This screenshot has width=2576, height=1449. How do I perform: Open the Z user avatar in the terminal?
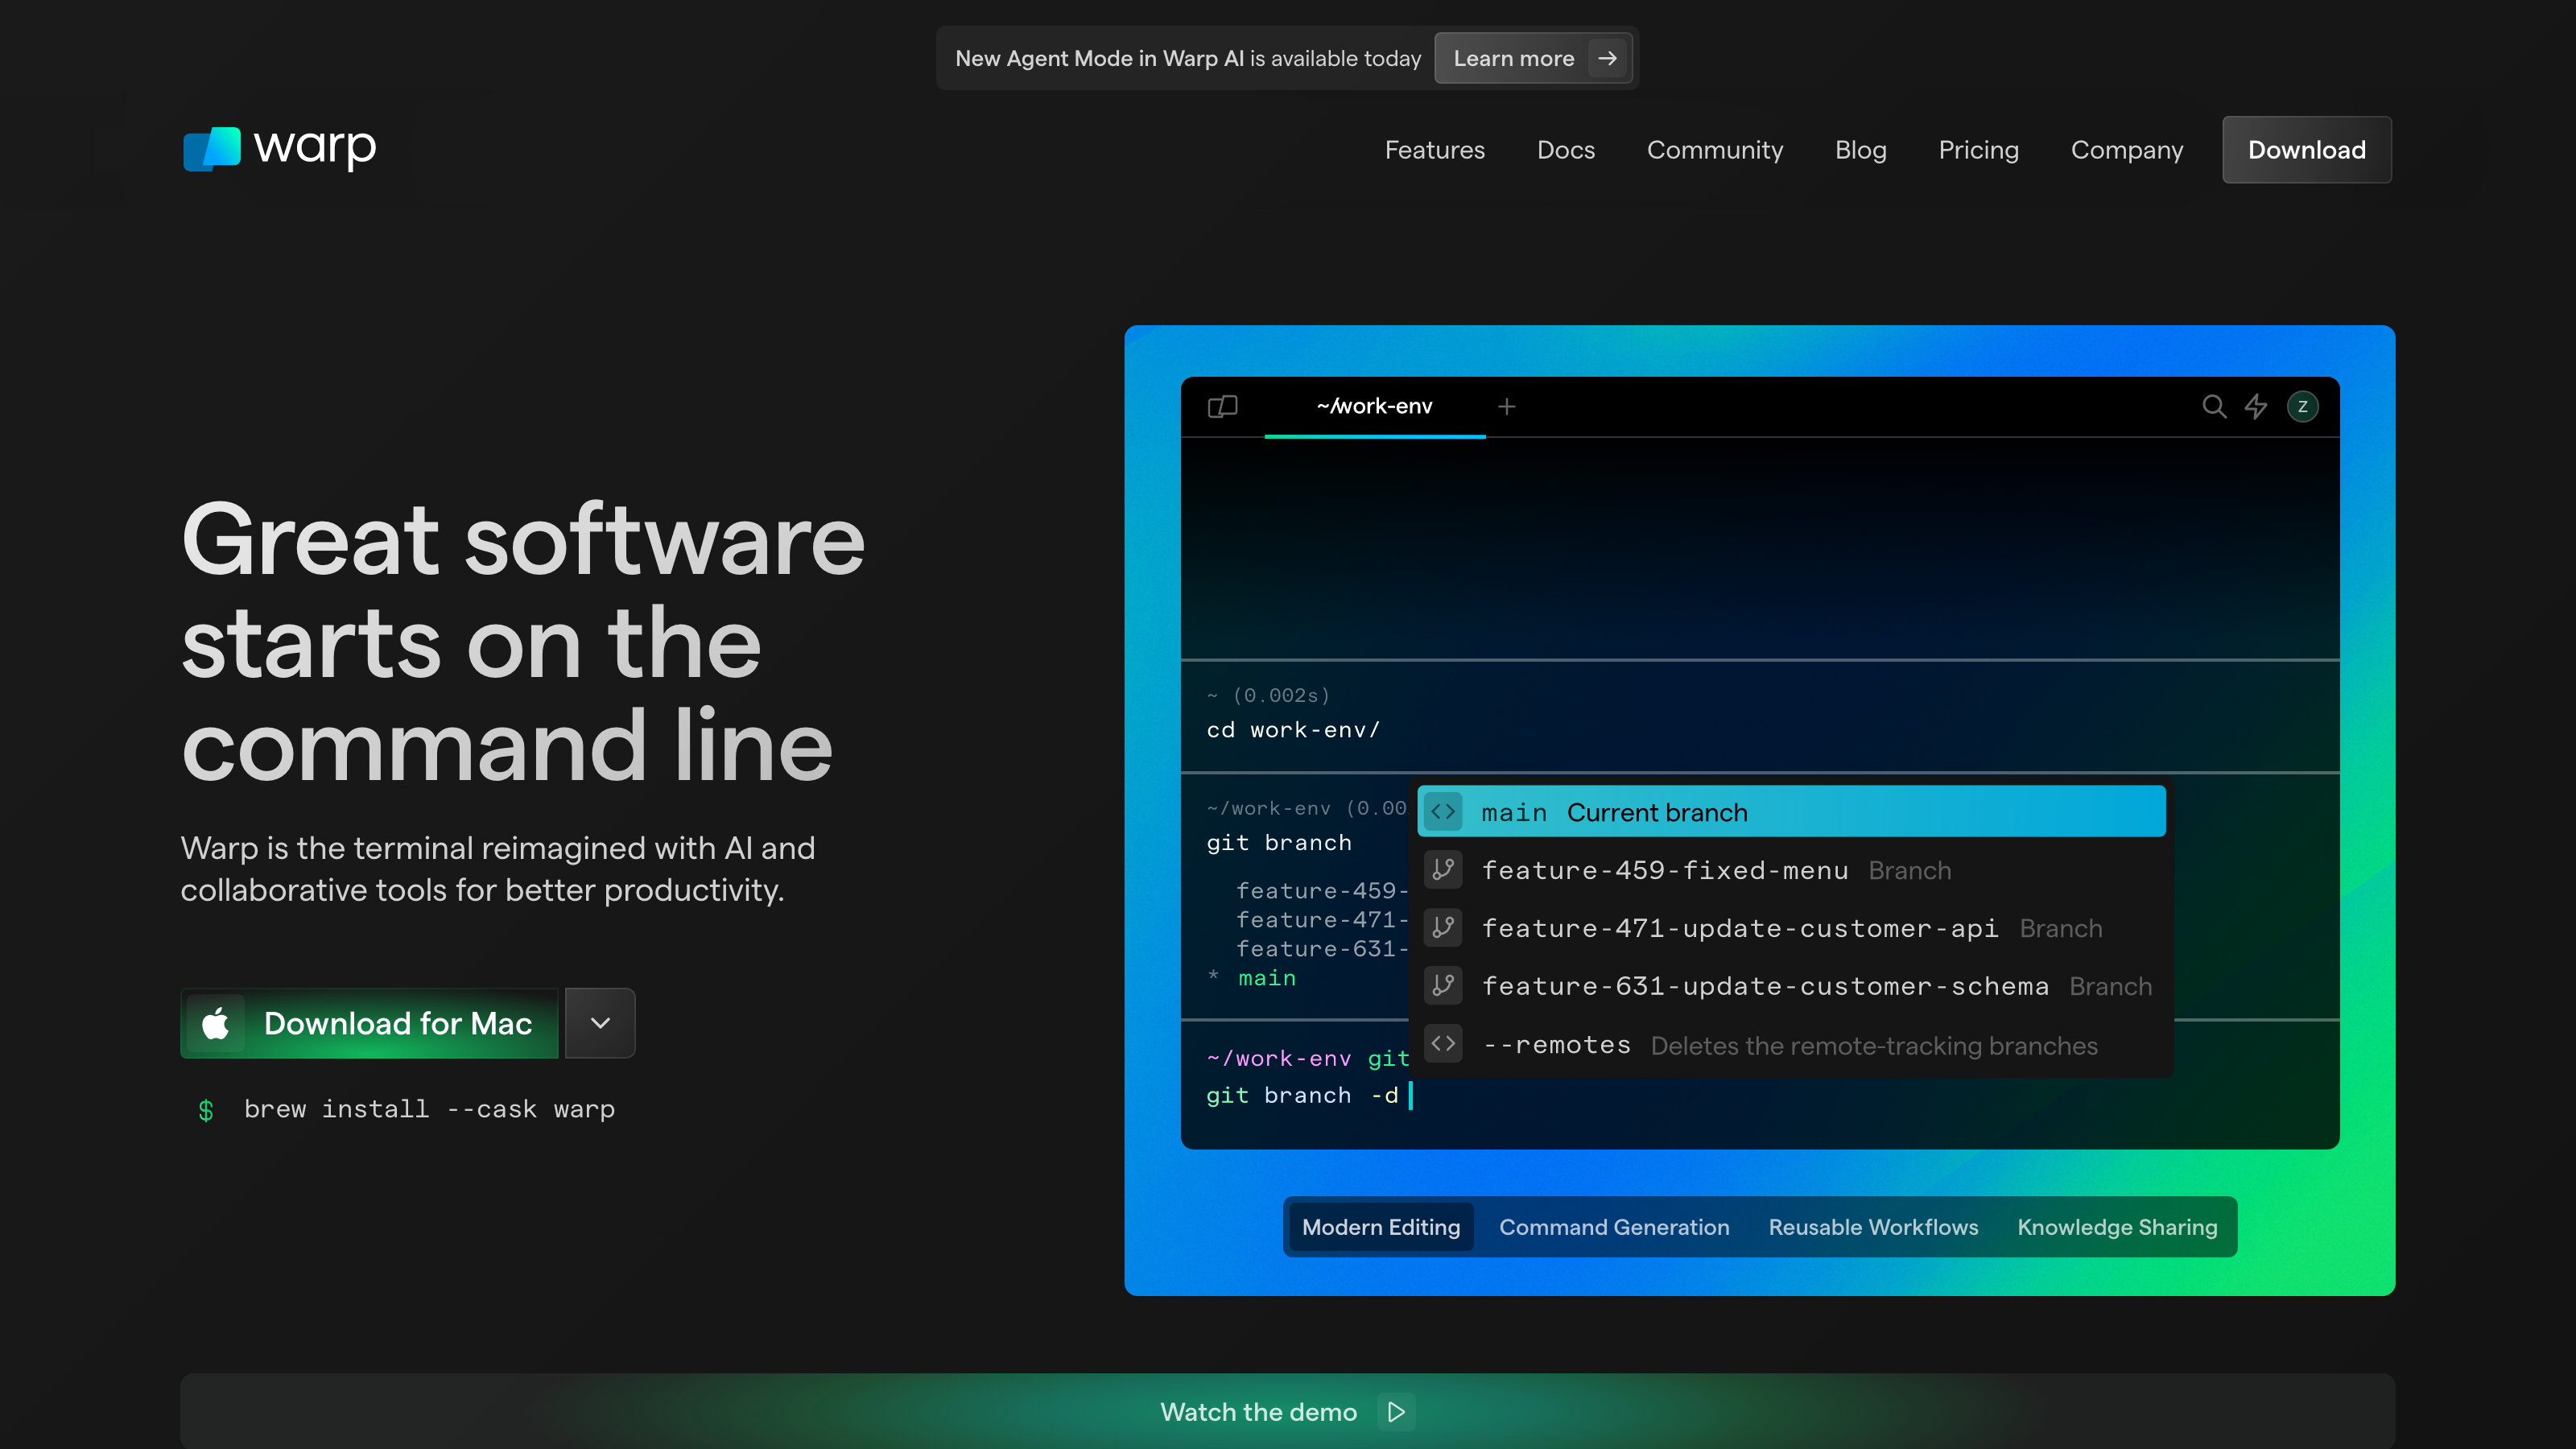point(2303,406)
